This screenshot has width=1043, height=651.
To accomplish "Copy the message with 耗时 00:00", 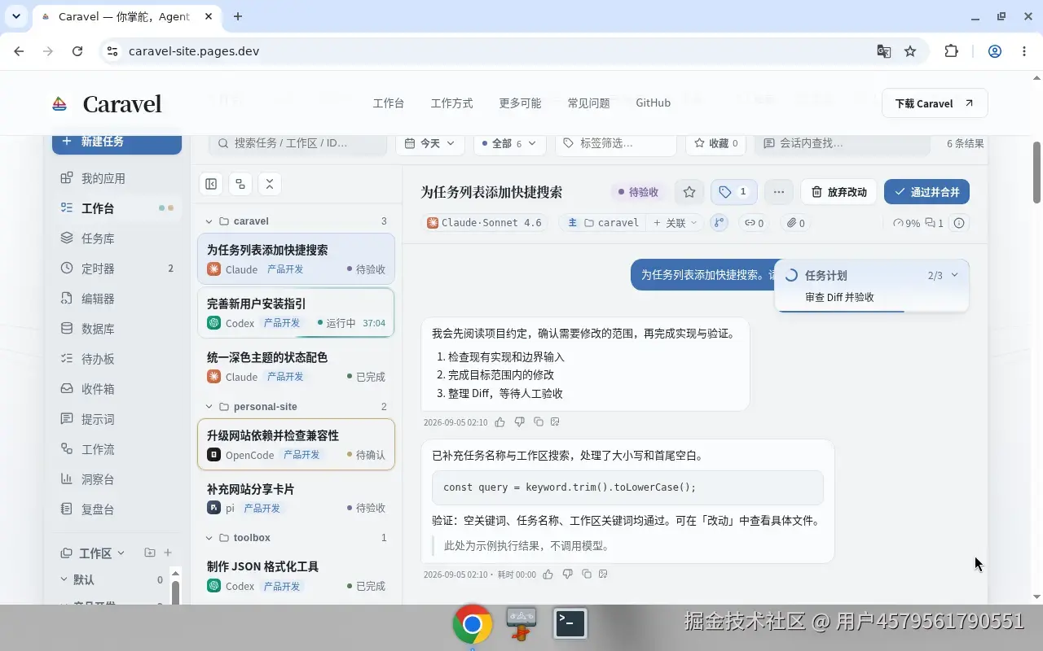I will [x=587, y=575].
